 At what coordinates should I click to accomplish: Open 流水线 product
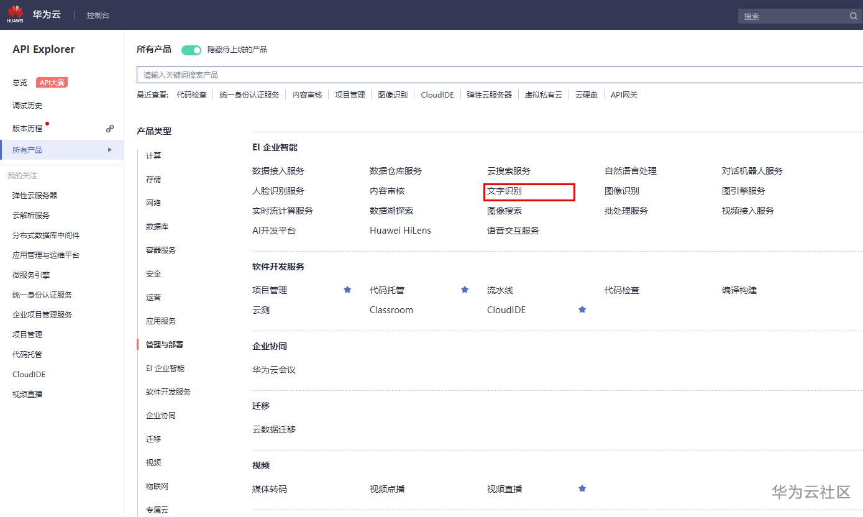[x=500, y=290]
